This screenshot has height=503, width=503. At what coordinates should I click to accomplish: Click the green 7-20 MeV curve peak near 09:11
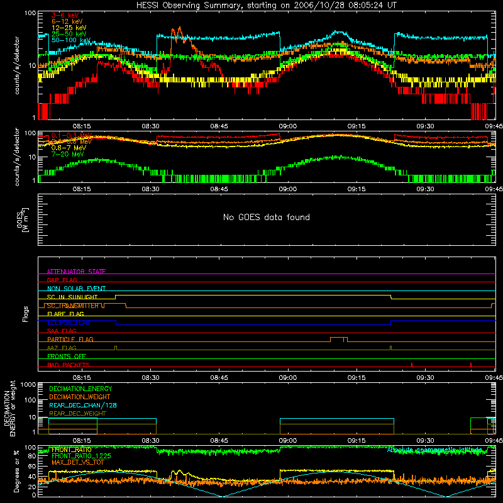(341, 157)
